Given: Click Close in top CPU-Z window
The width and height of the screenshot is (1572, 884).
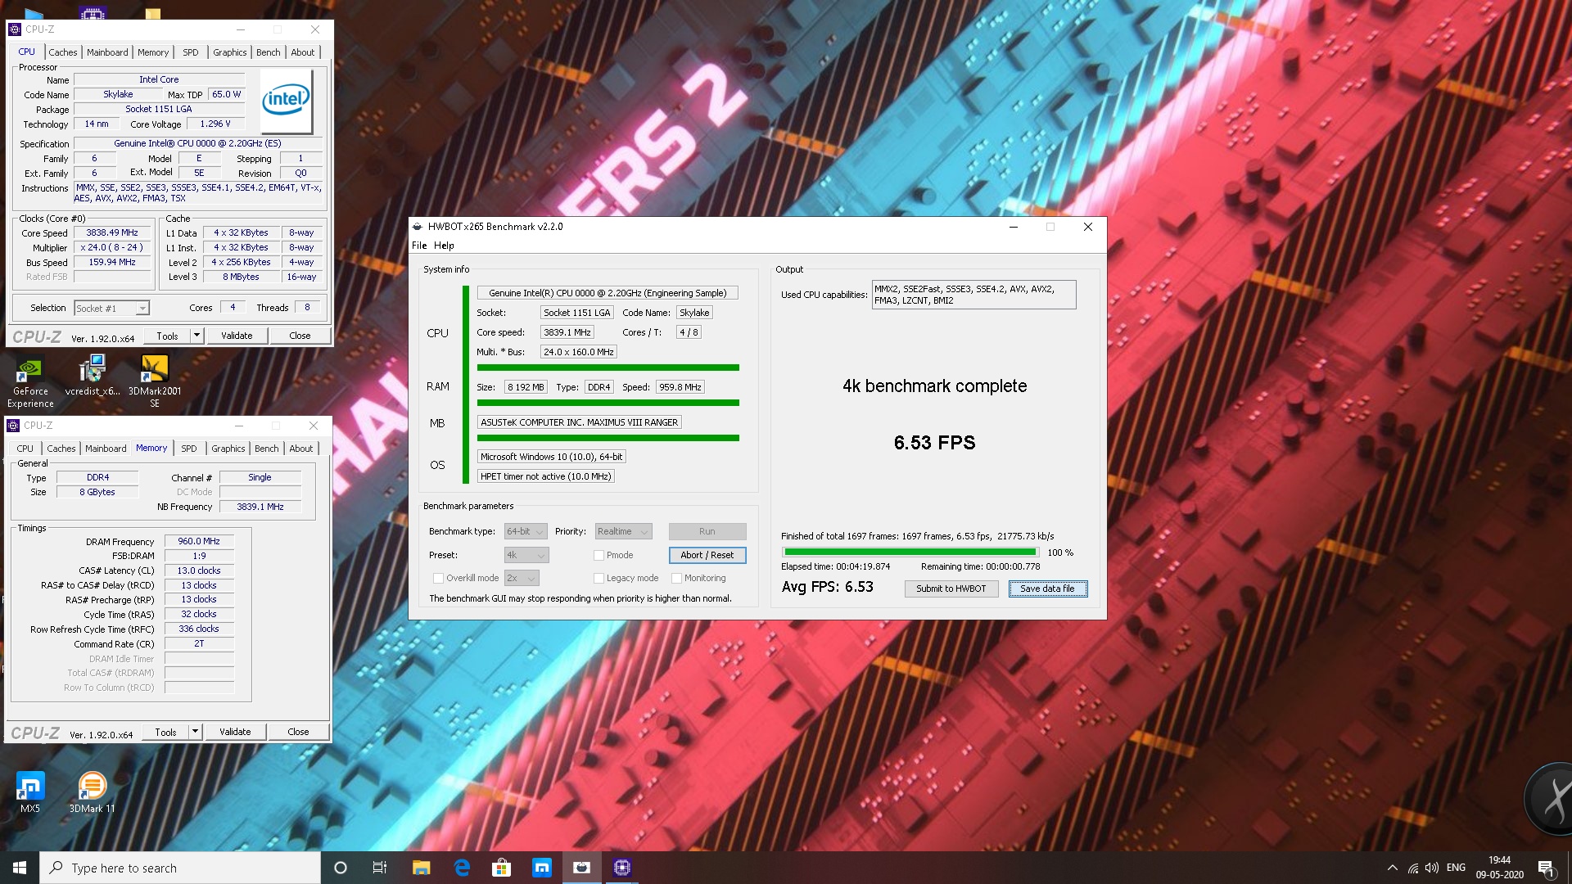Looking at the screenshot, I should (300, 336).
